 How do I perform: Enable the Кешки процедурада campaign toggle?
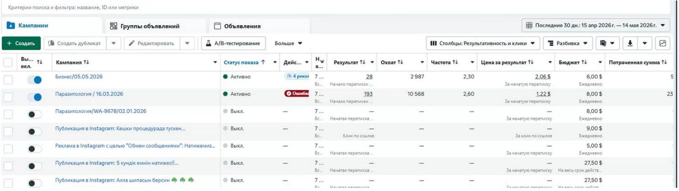(x=34, y=132)
